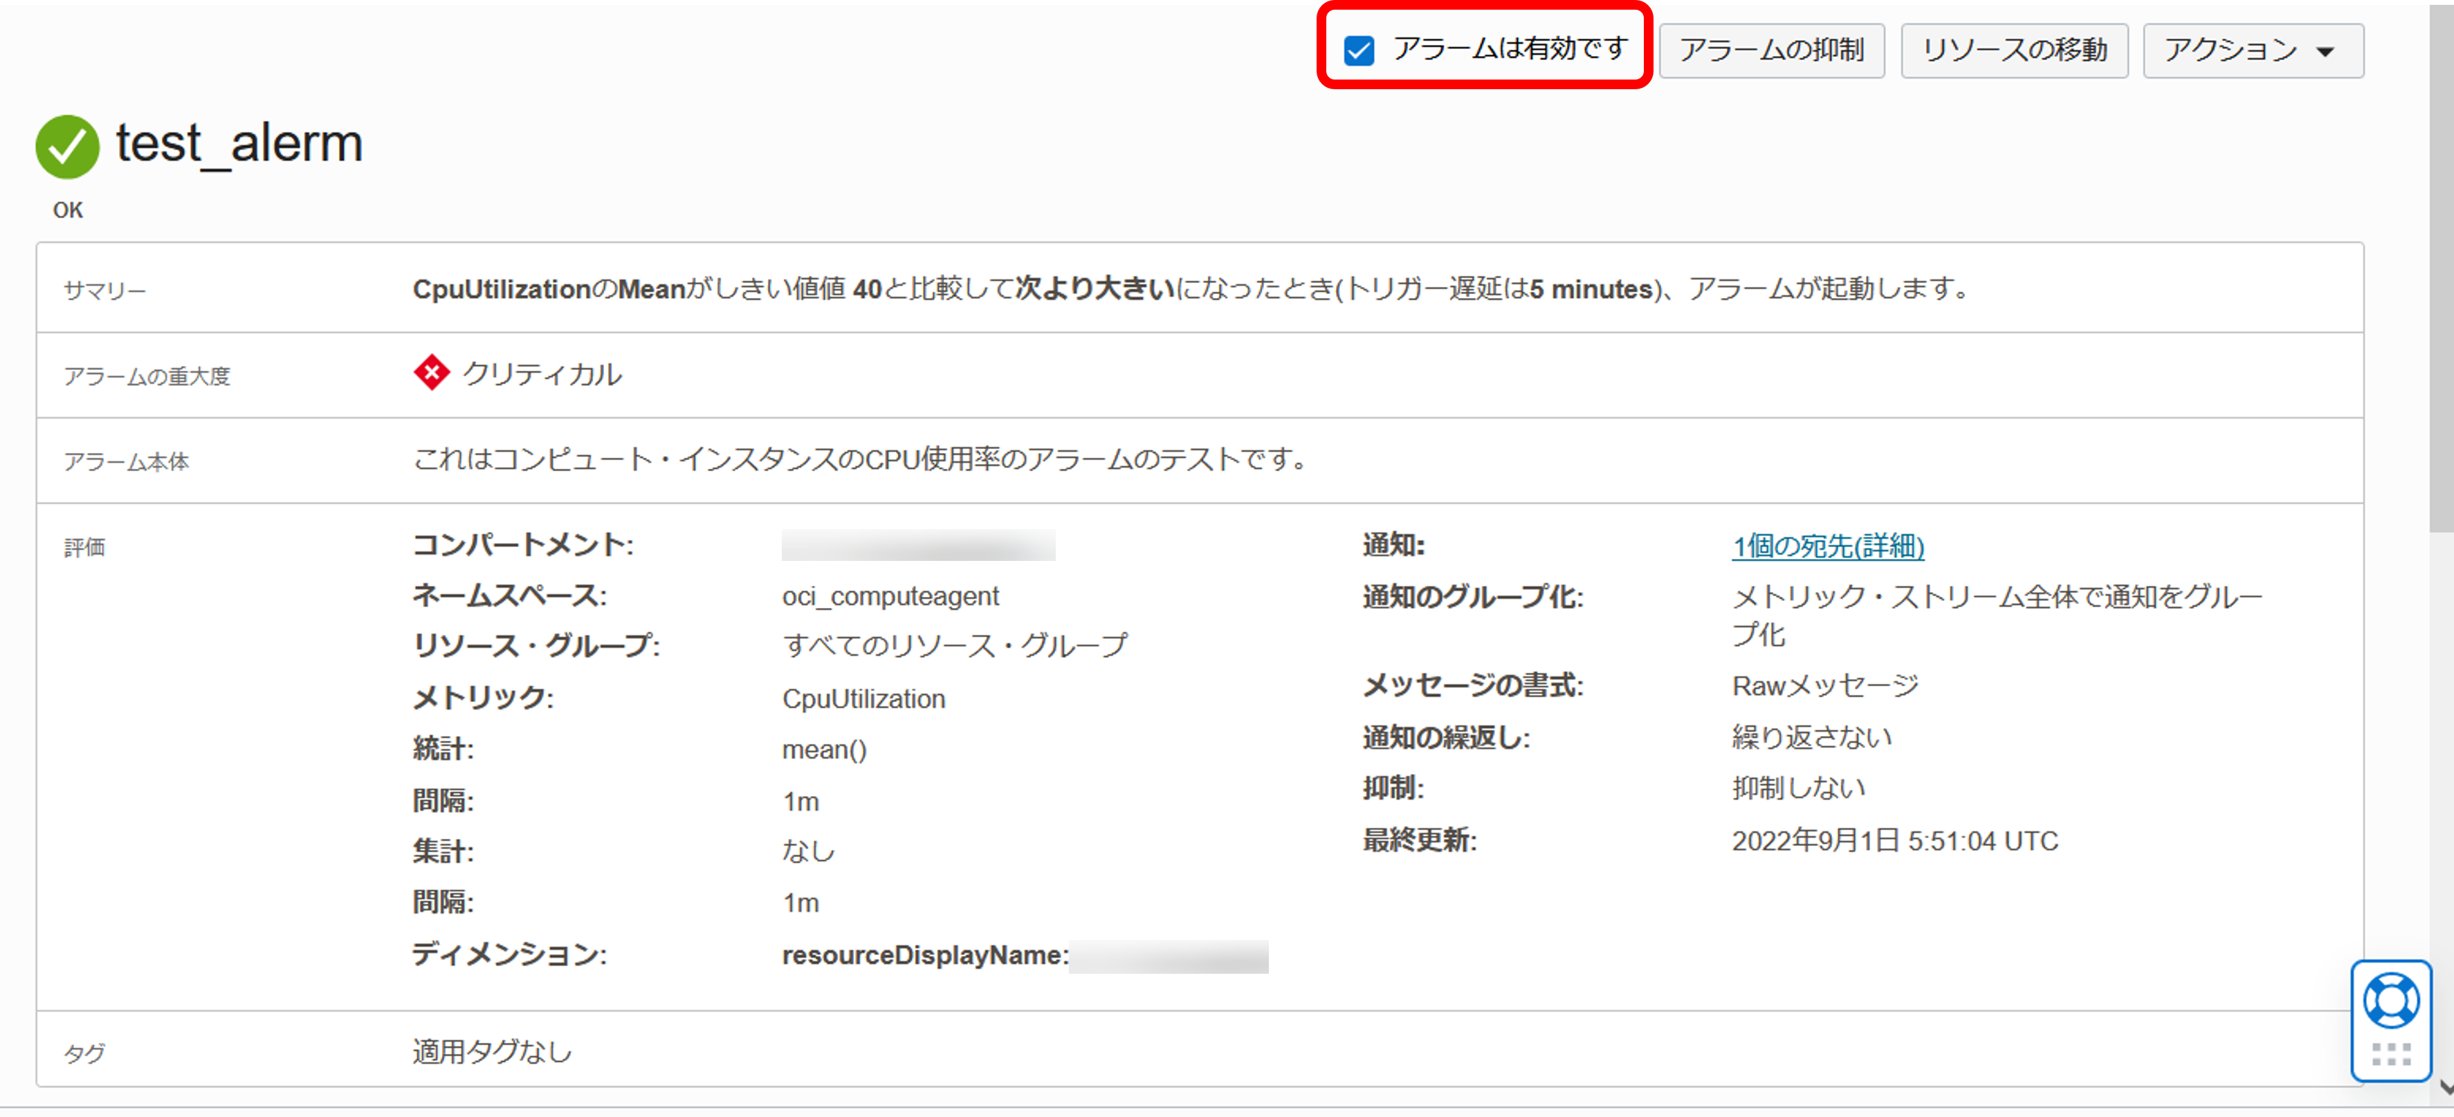This screenshot has height=1117, width=2454.
Task: Open the 1個の宛先(詳細) notification link
Action: [1827, 546]
